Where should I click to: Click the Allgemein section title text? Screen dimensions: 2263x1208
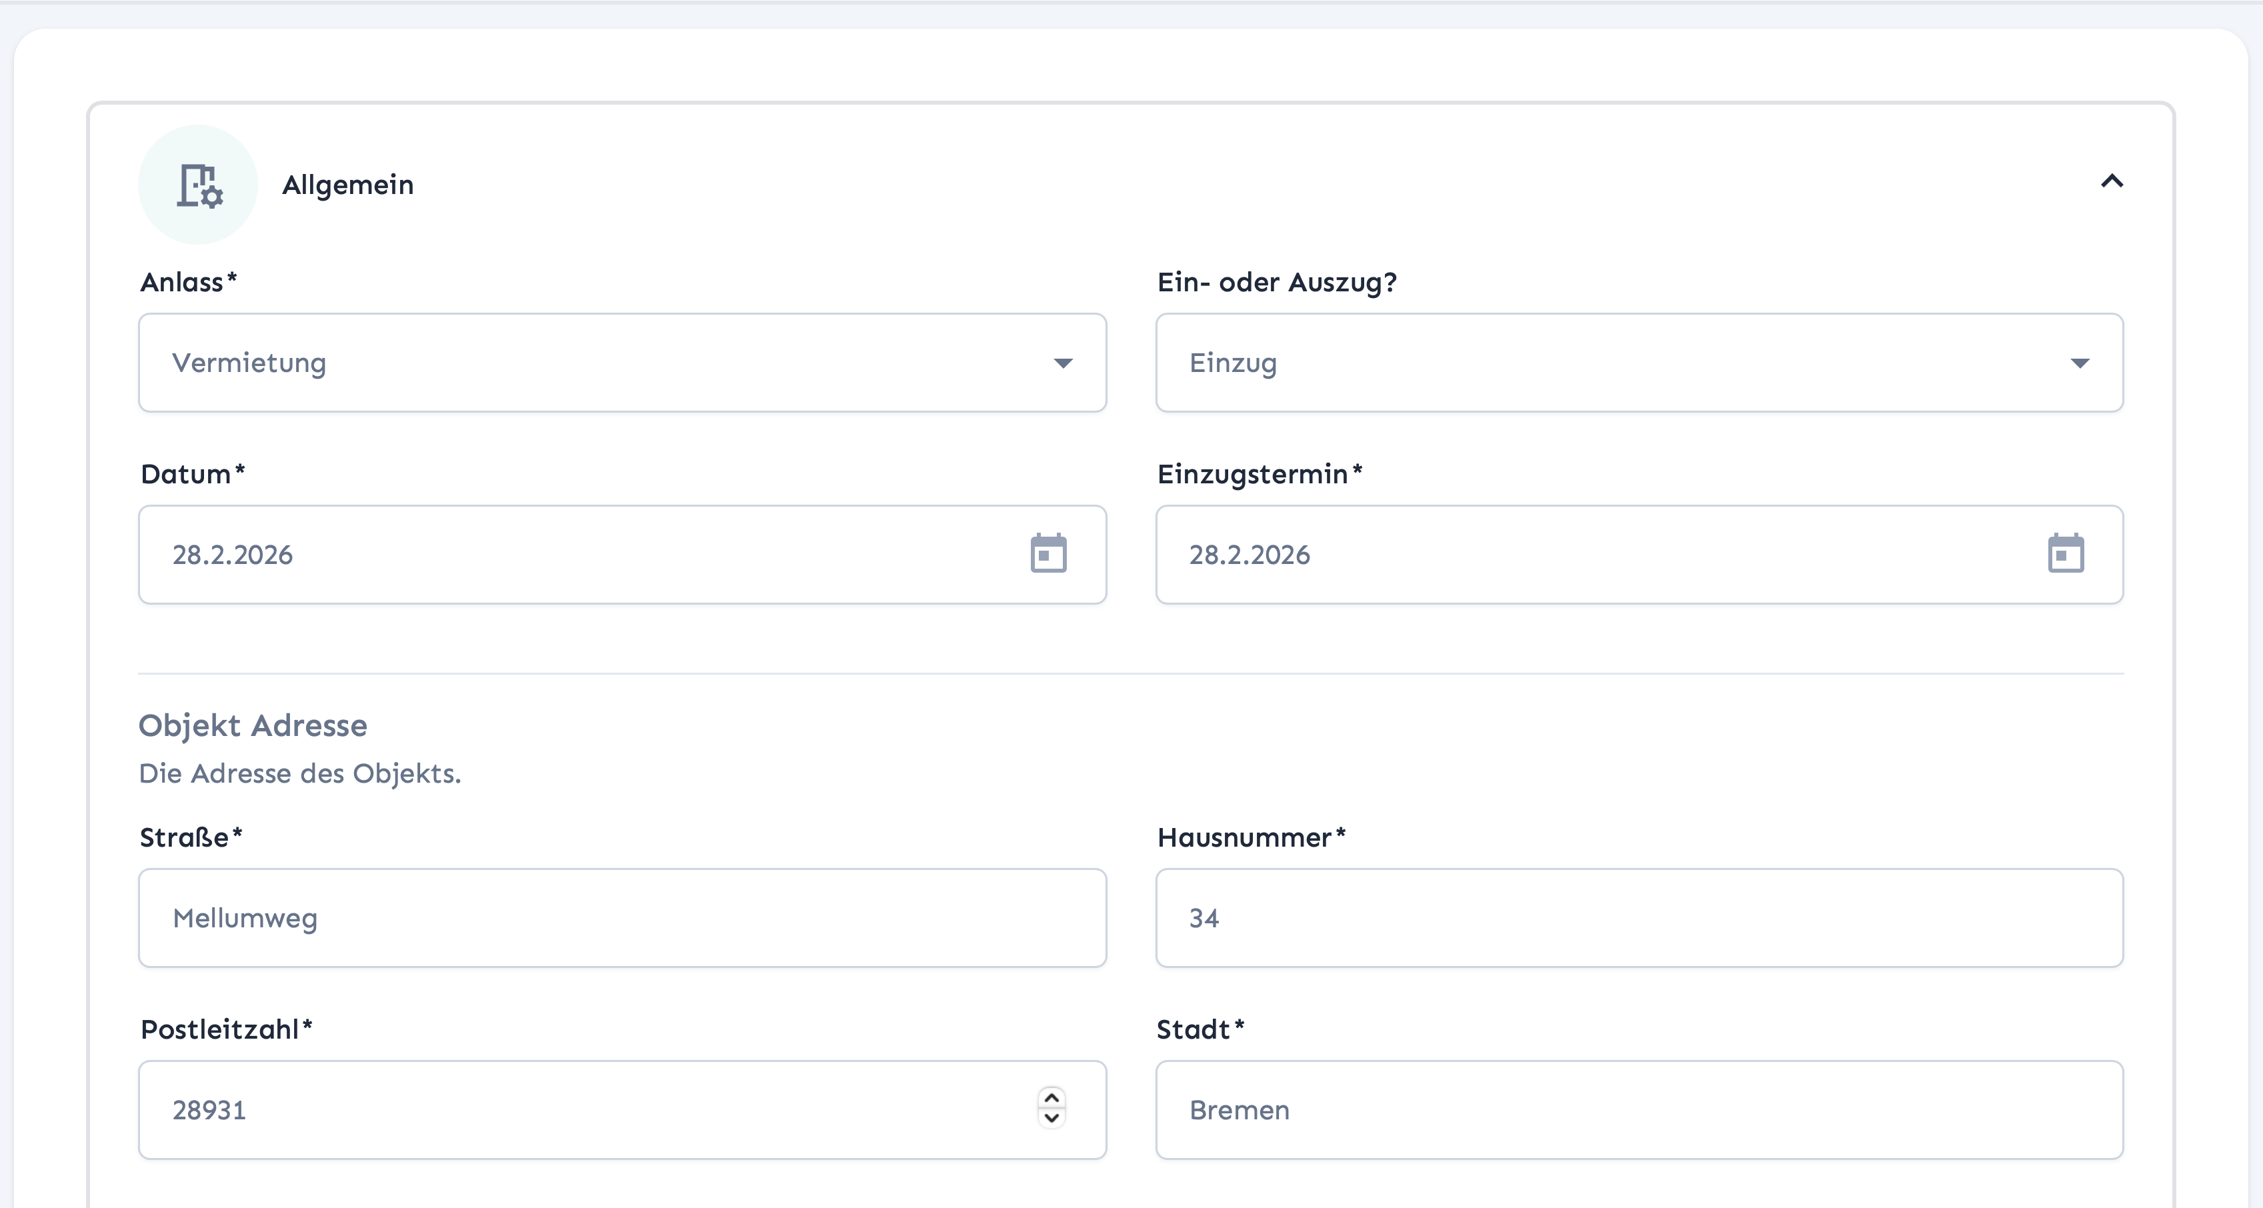pyautogui.click(x=348, y=185)
